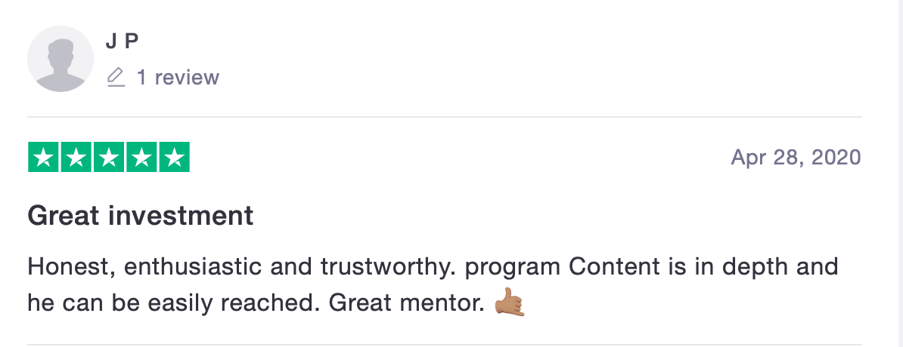Select the fourth green rating star
The image size is (903, 347).
point(141,157)
